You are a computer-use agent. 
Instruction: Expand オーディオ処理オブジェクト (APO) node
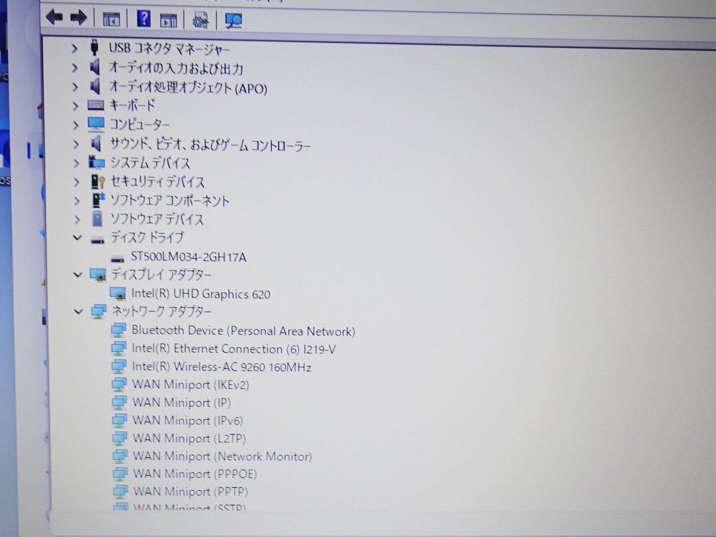coord(75,87)
